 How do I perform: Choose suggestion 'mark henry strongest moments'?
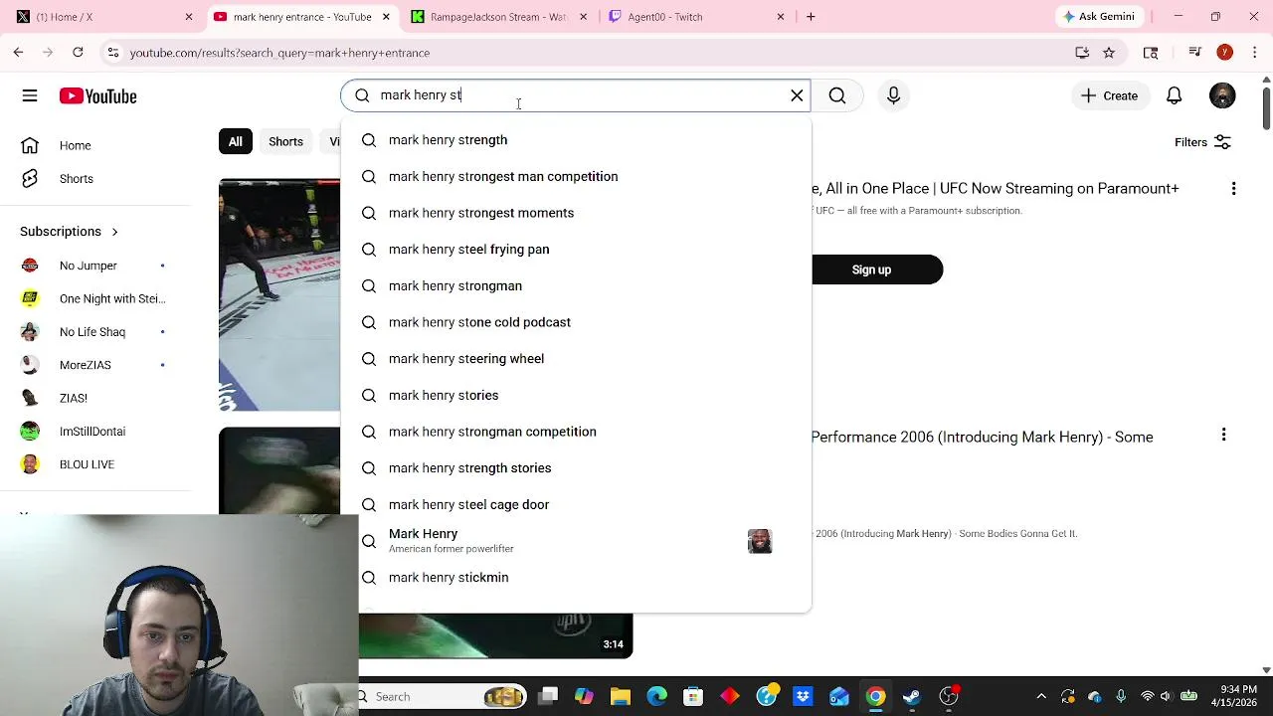click(x=576, y=213)
